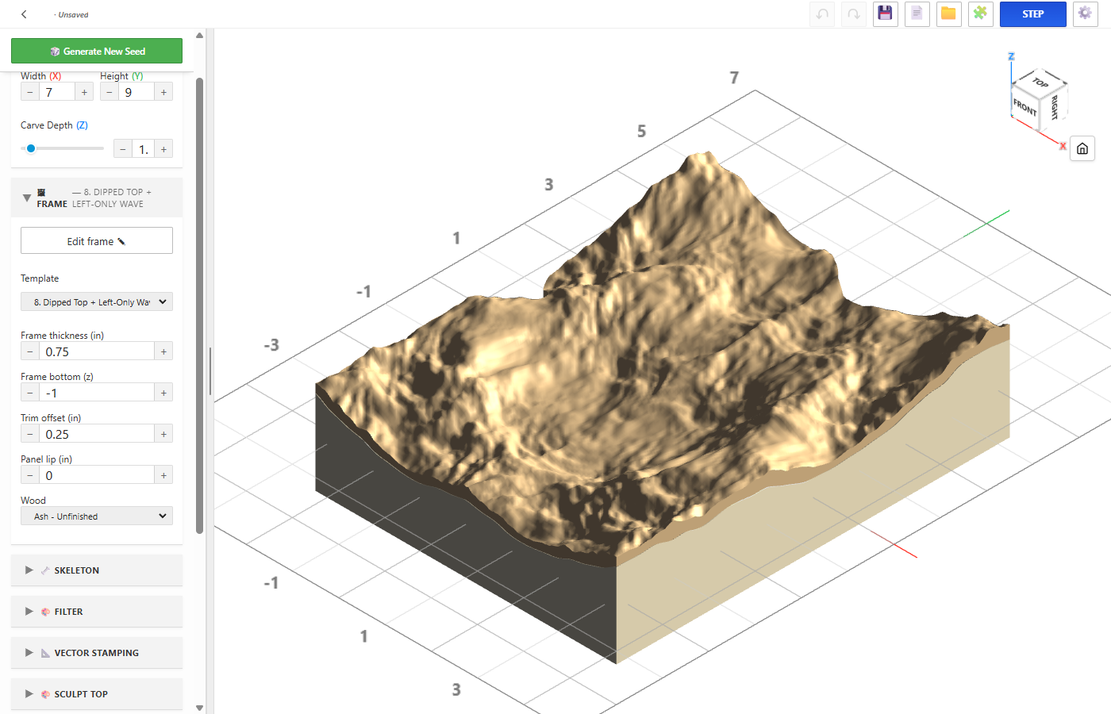Click the undo arrow icon
The width and height of the screenshot is (1111, 714).
coord(822,13)
